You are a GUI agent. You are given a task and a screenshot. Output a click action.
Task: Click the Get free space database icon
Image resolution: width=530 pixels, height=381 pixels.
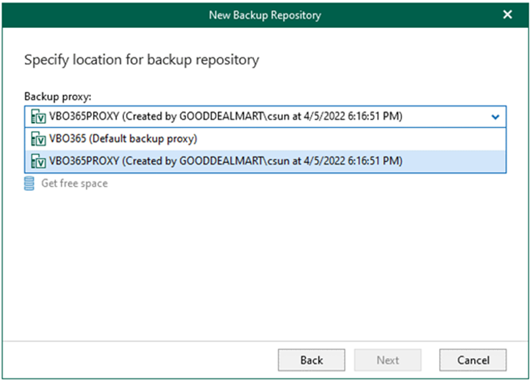coord(29,184)
